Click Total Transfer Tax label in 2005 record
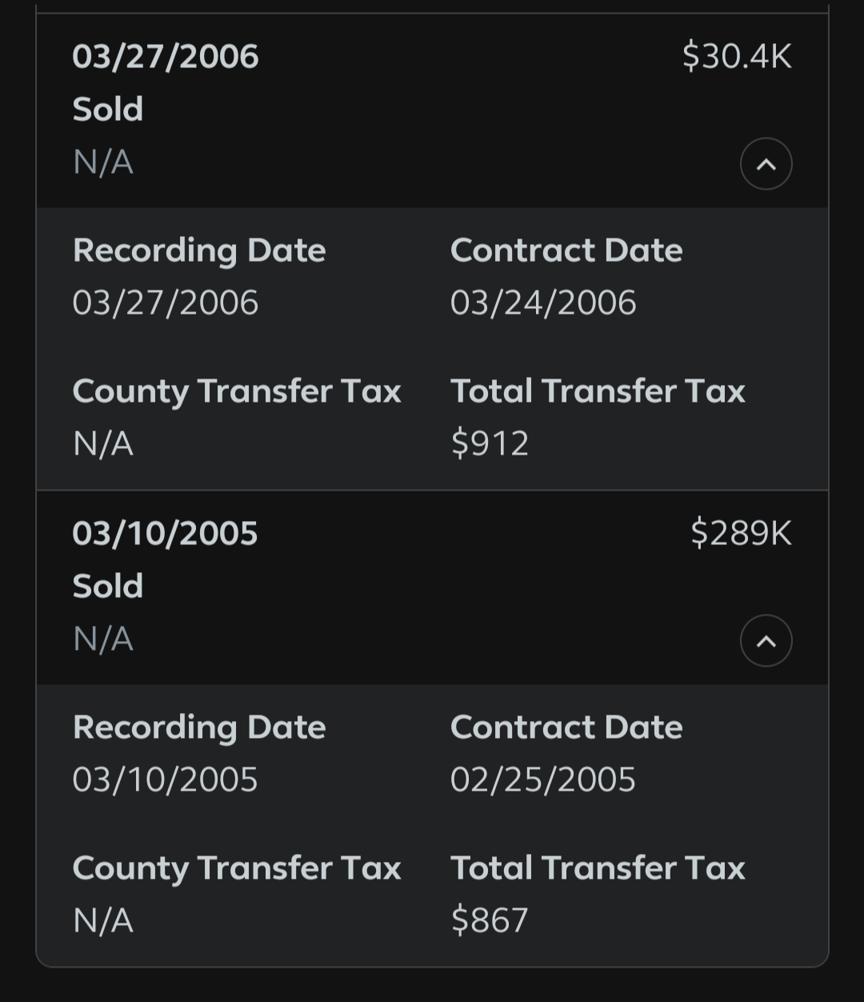 point(598,868)
